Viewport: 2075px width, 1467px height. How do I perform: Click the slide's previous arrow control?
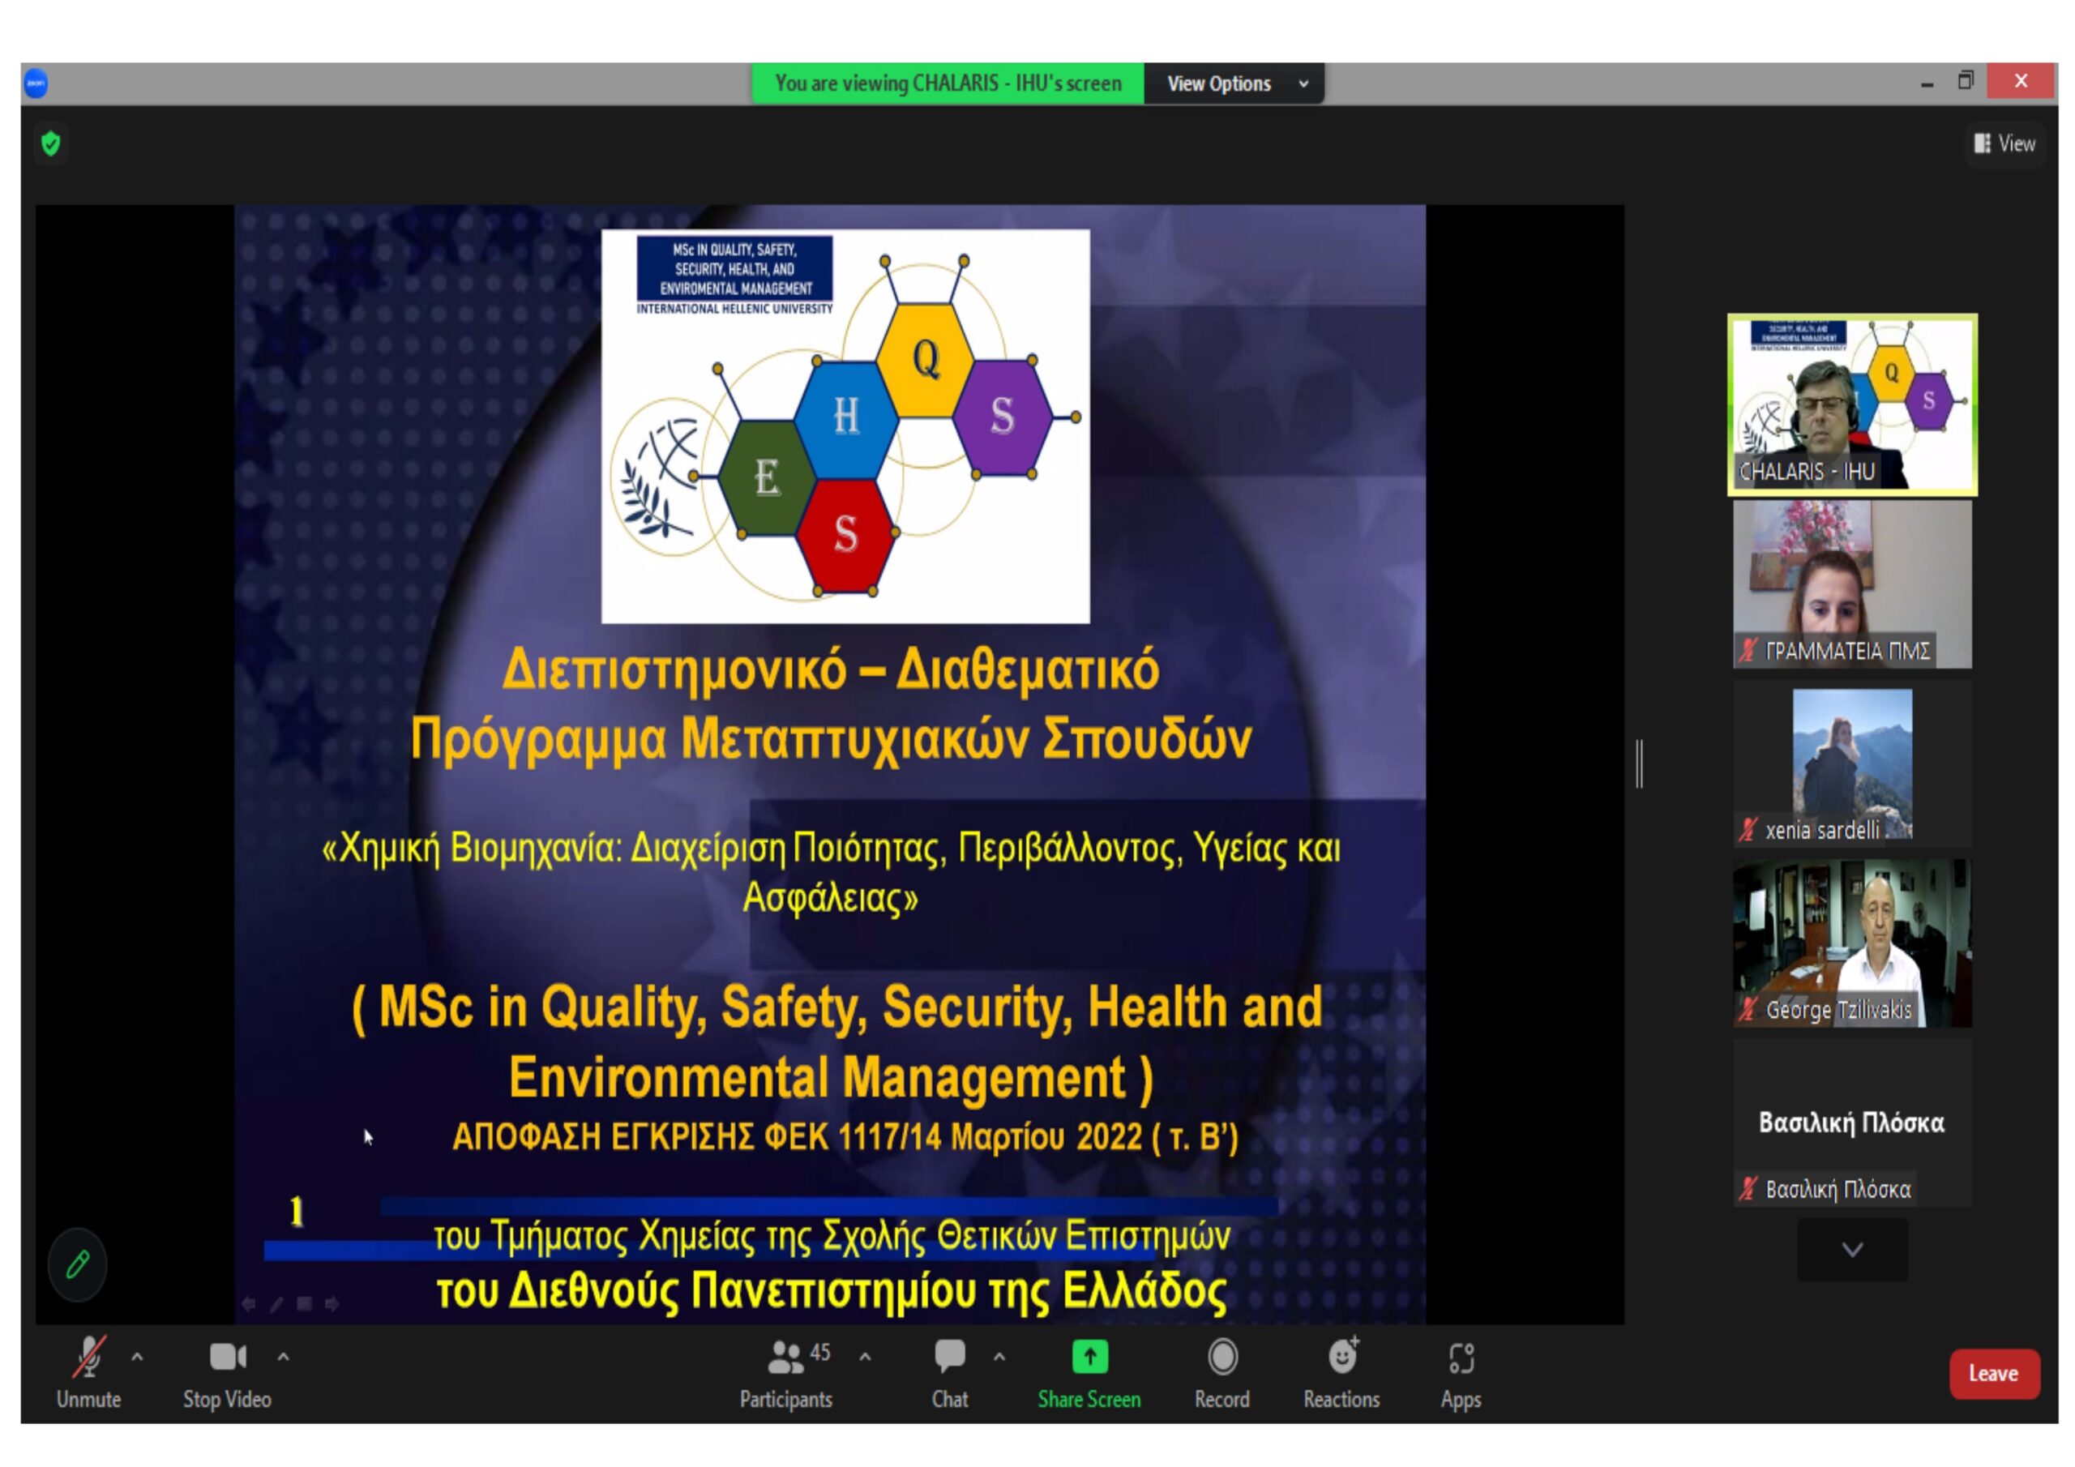pos(249,1303)
